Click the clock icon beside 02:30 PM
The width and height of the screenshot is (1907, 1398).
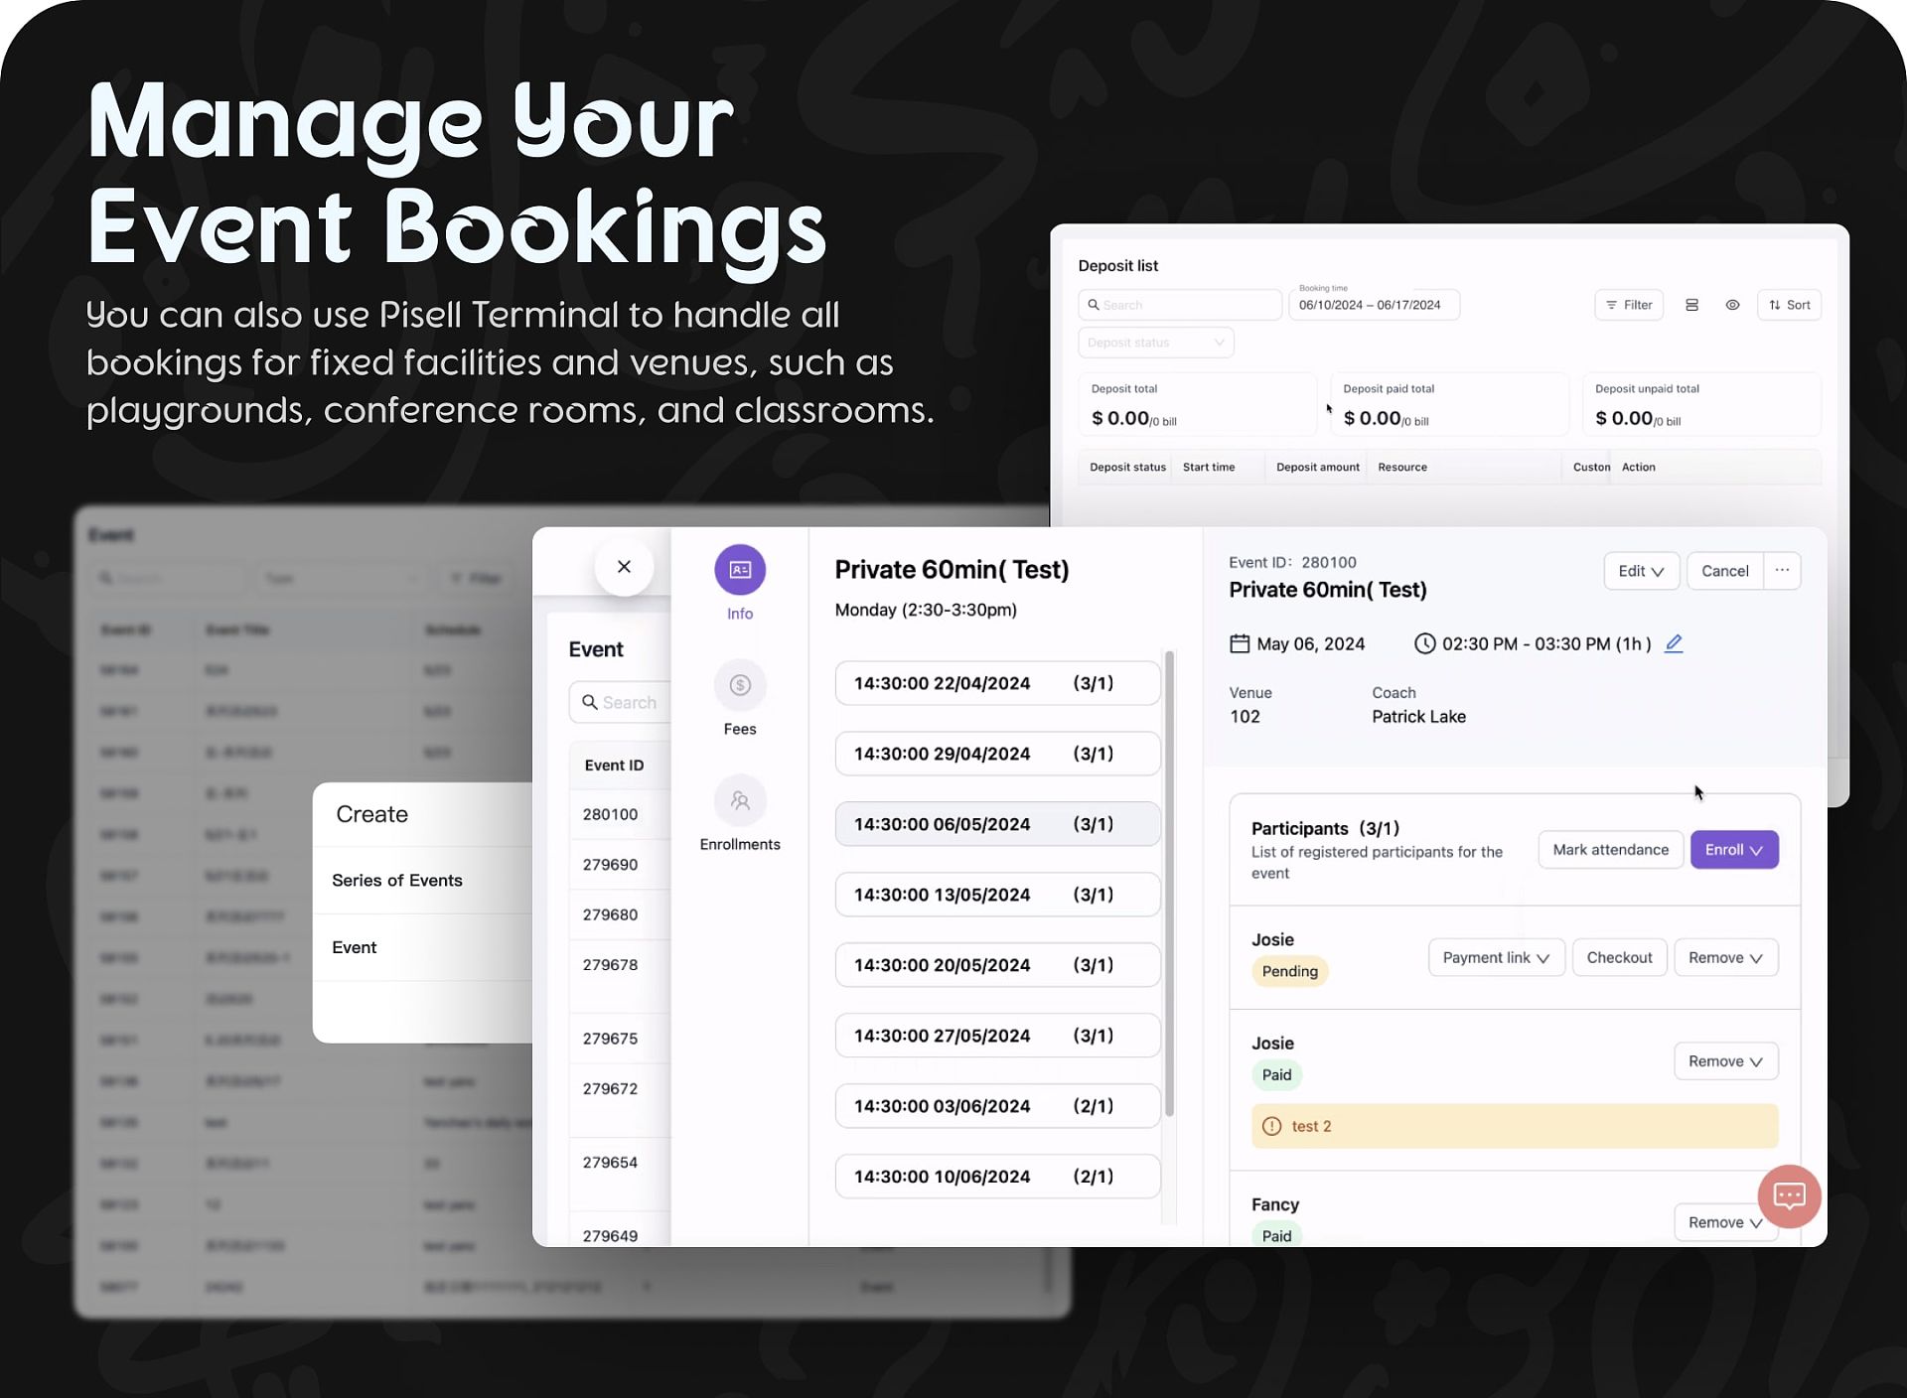[1424, 643]
